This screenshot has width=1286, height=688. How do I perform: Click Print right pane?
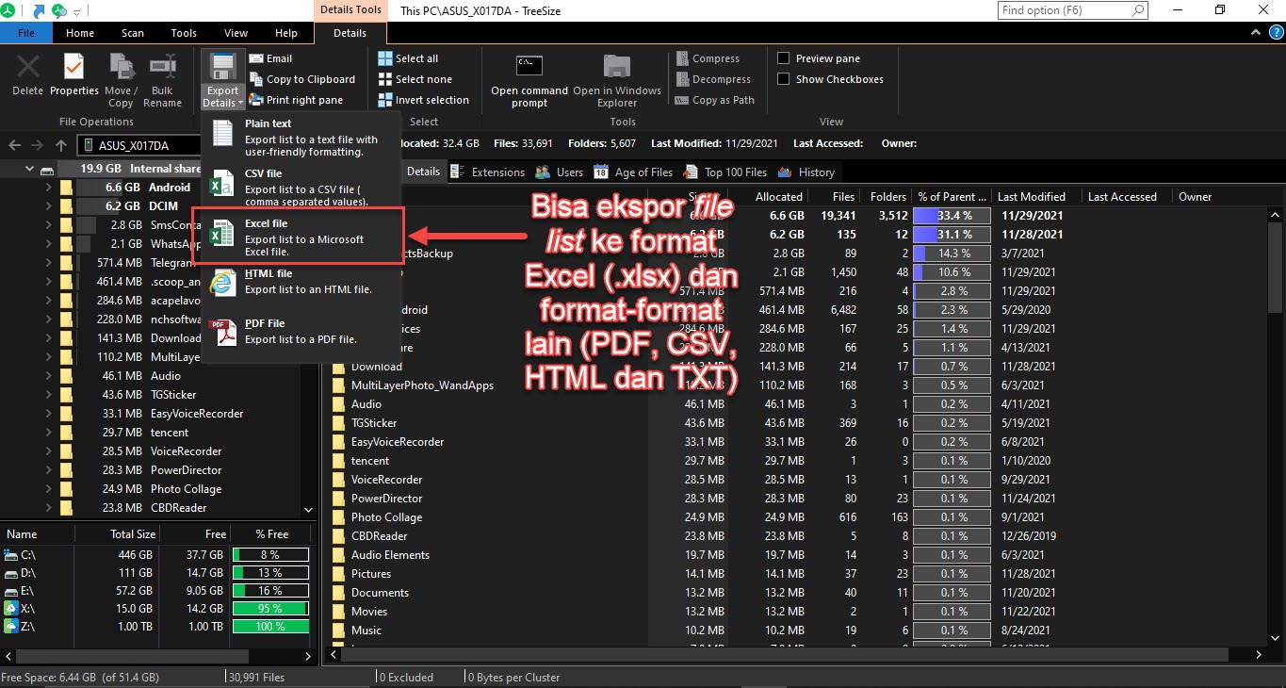[296, 100]
